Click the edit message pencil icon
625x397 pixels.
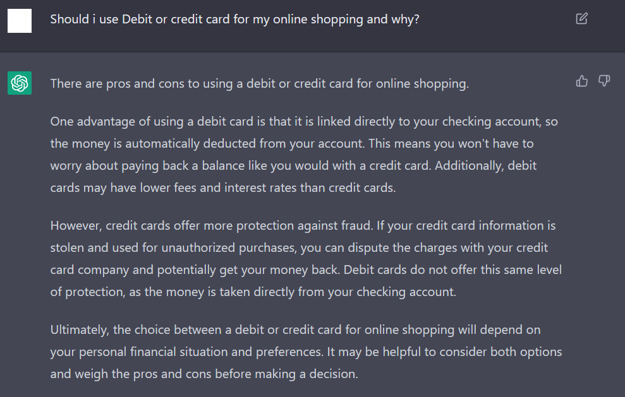tap(581, 19)
